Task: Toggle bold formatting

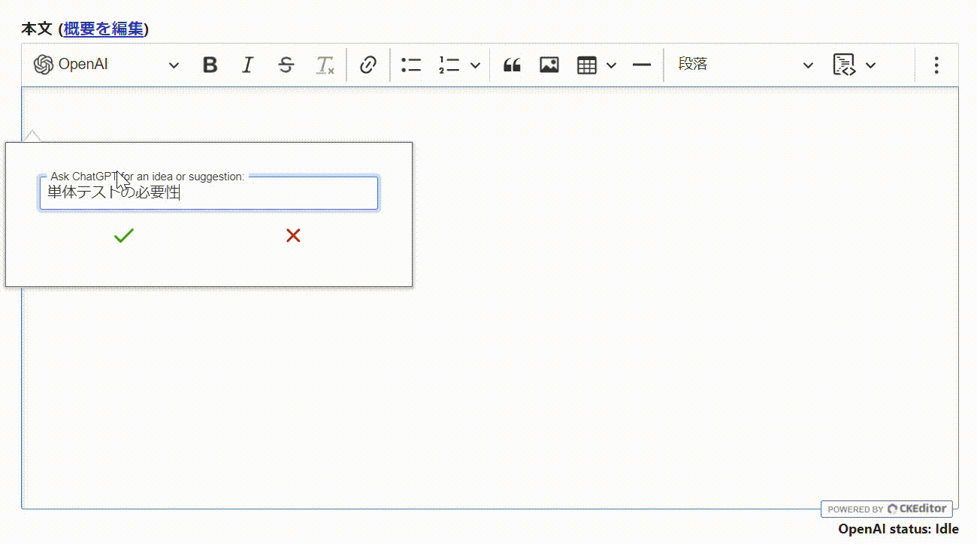Action: [x=210, y=65]
